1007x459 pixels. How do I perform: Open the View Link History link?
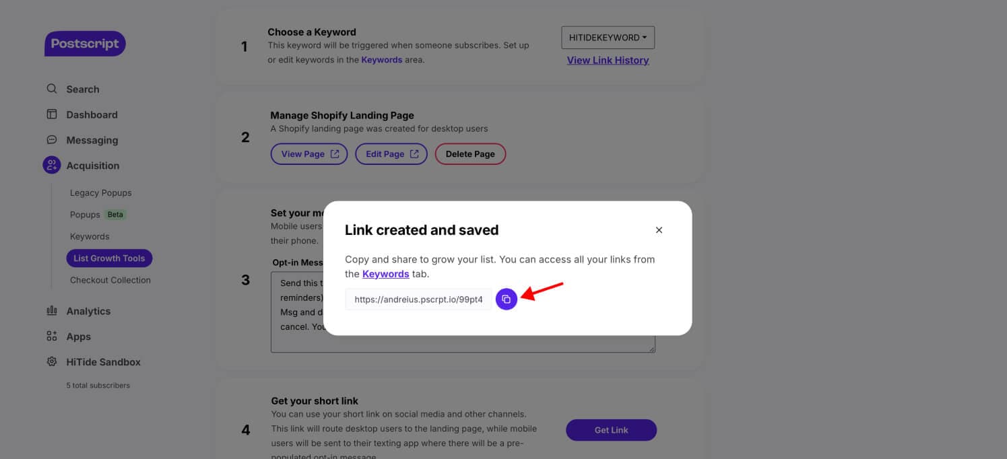point(608,60)
